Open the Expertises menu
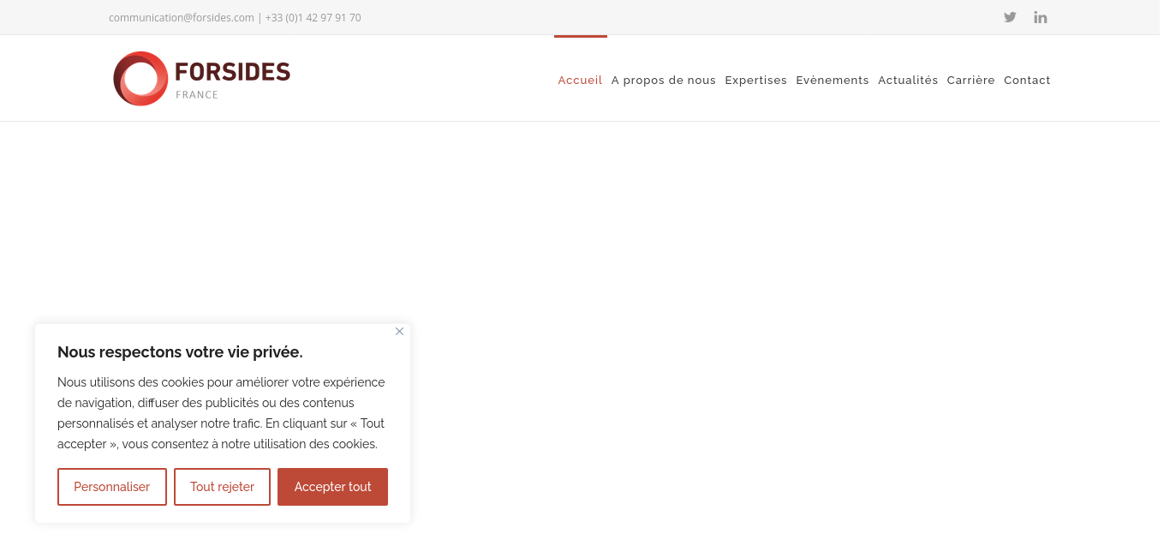The image size is (1170, 558). point(755,81)
